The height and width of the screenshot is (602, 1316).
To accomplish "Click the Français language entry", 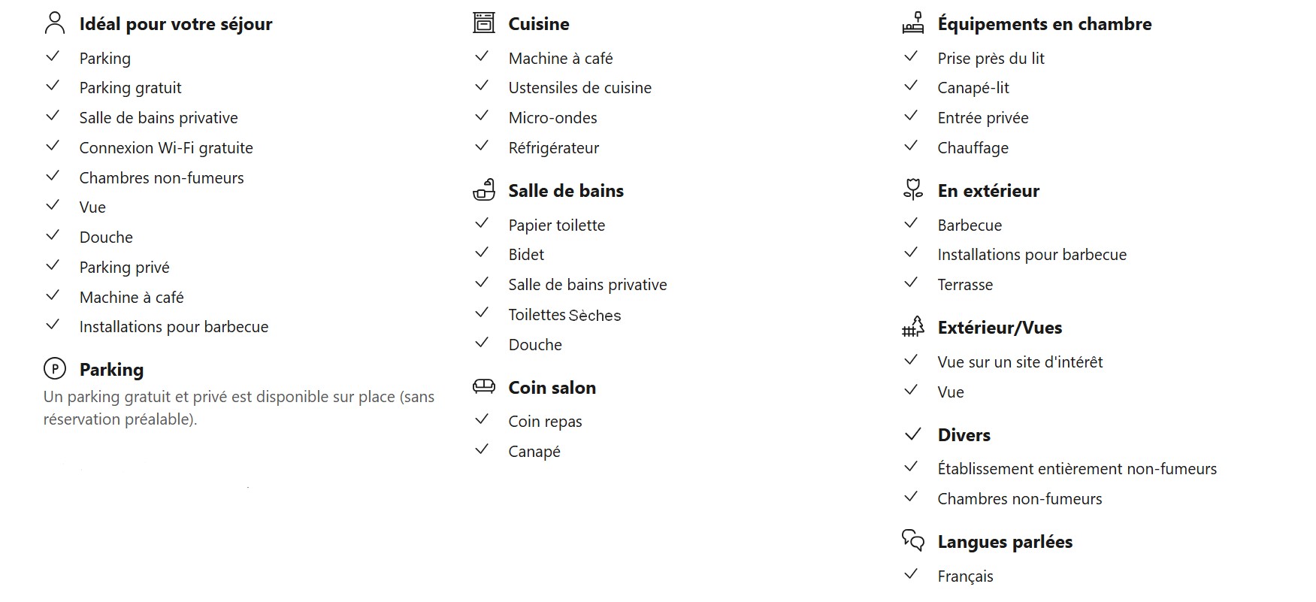I will coord(965,576).
